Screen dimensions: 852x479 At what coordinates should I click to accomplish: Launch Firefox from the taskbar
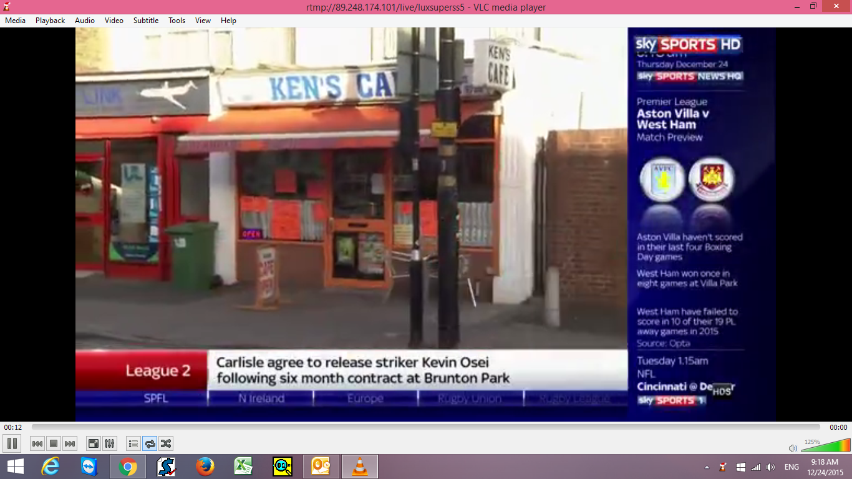point(205,467)
